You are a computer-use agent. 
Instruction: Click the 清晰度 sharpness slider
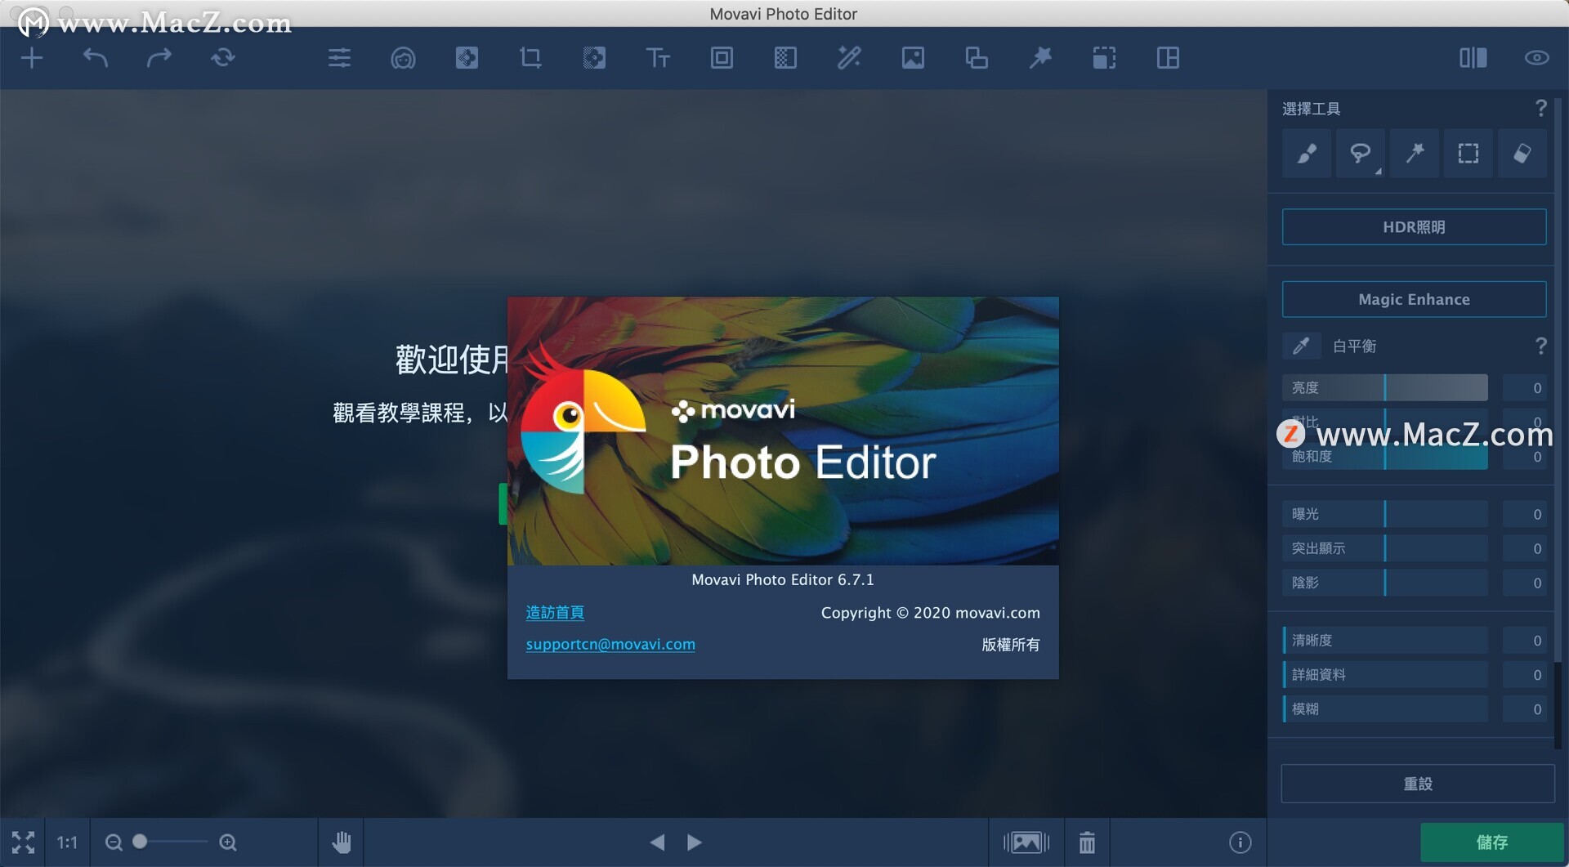coord(1384,641)
